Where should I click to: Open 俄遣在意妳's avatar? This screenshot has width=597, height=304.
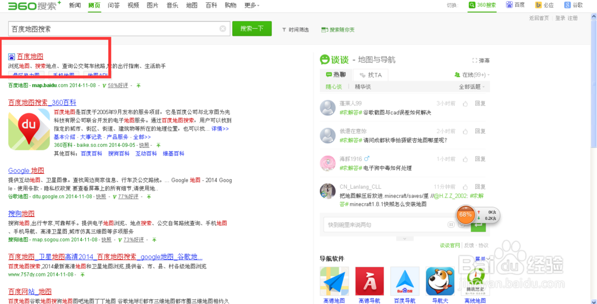click(327, 135)
